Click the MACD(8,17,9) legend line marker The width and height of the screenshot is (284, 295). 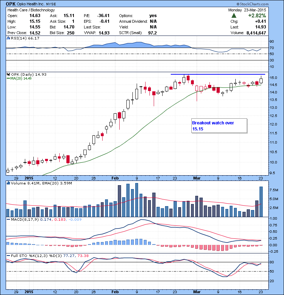8,219
